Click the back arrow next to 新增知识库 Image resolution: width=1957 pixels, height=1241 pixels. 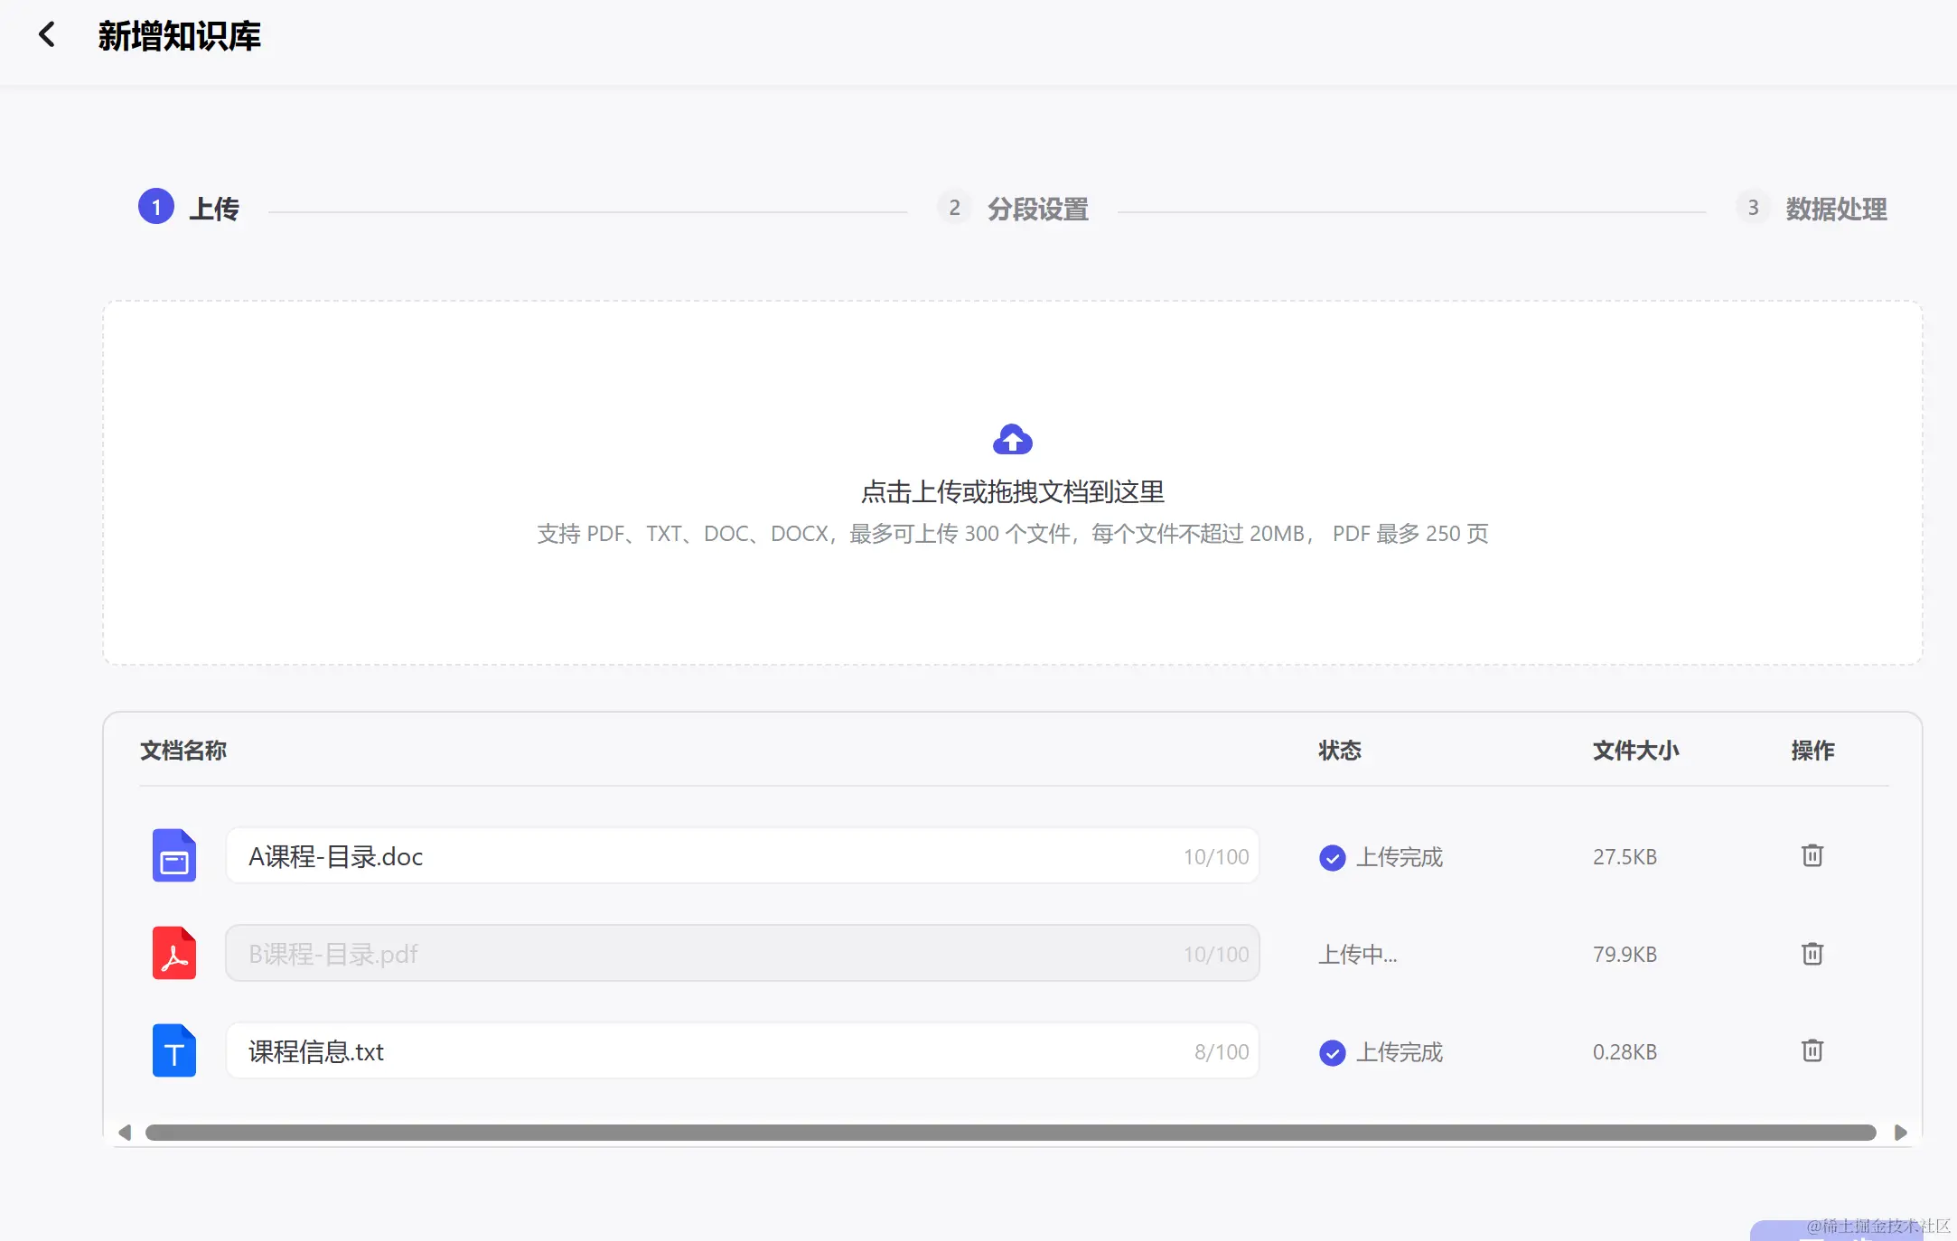[47, 35]
